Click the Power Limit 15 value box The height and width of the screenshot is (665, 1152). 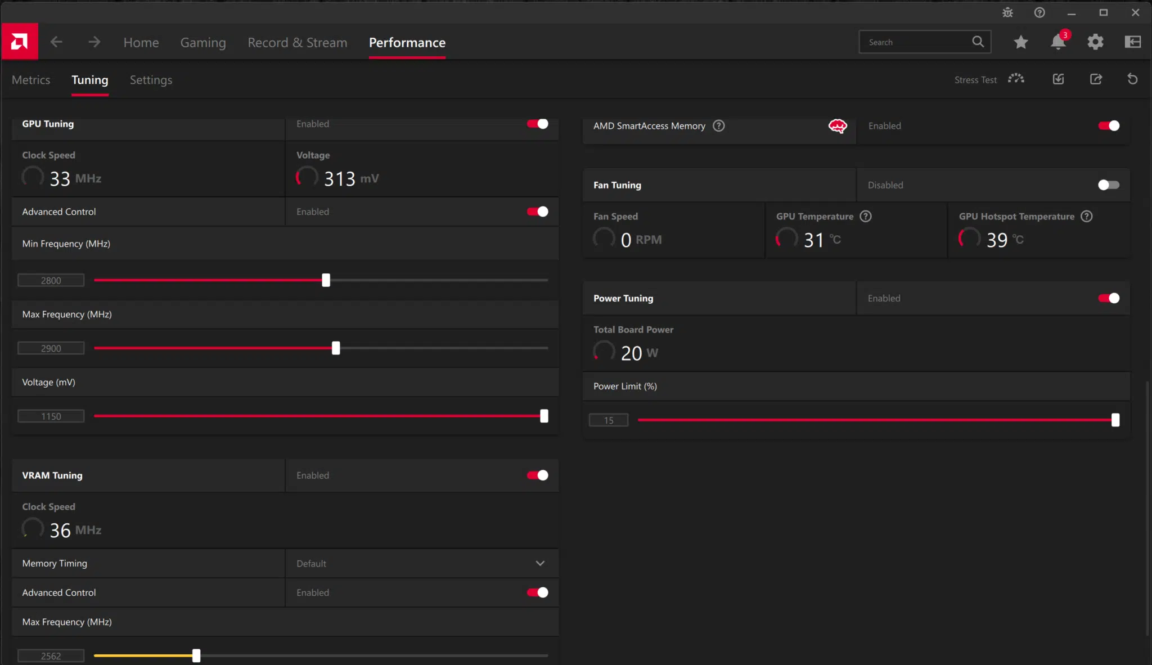(x=609, y=420)
